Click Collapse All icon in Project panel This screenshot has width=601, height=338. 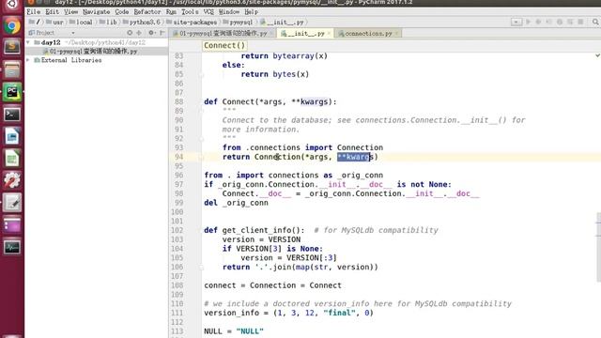pyautogui.click(x=139, y=33)
